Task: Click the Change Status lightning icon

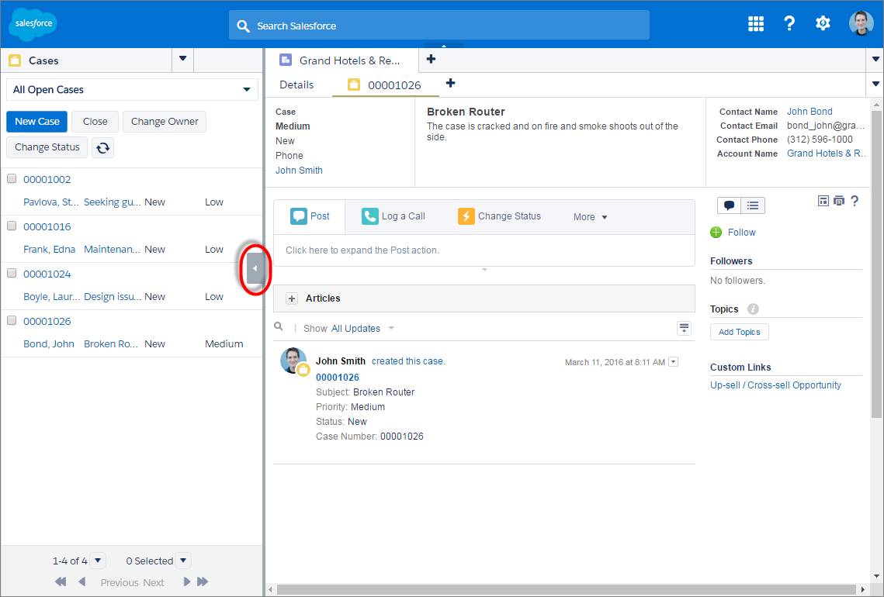Action: 466,216
